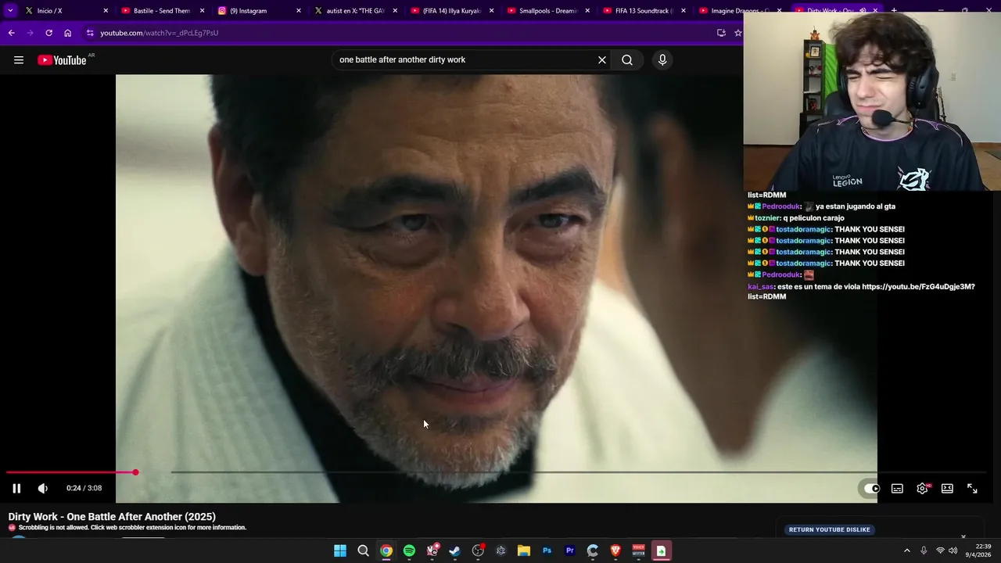Open Brave browser from the taskbar
Image resolution: width=1001 pixels, height=563 pixels.
[x=615, y=550]
